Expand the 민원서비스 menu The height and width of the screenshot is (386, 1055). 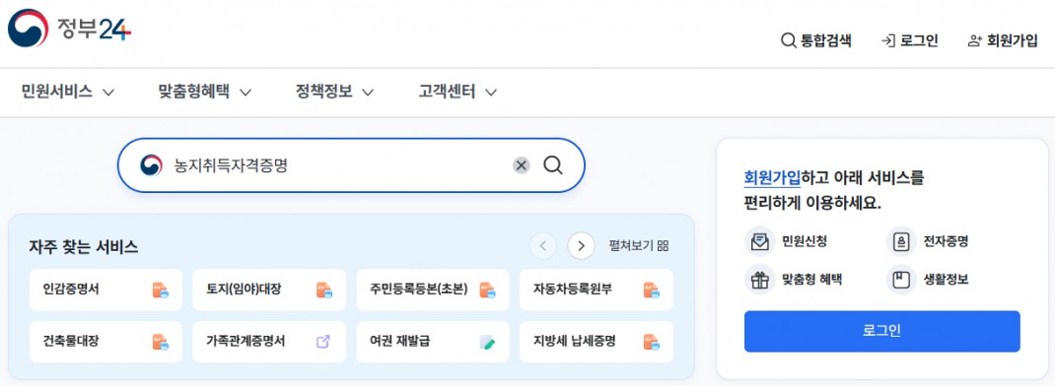pyautogui.click(x=68, y=92)
